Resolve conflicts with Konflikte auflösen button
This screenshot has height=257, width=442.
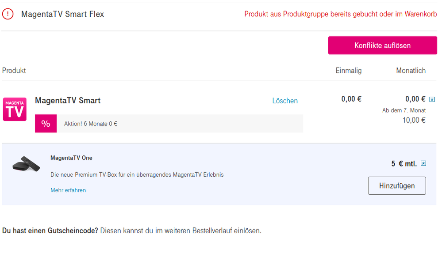click(x=383, y=45)
